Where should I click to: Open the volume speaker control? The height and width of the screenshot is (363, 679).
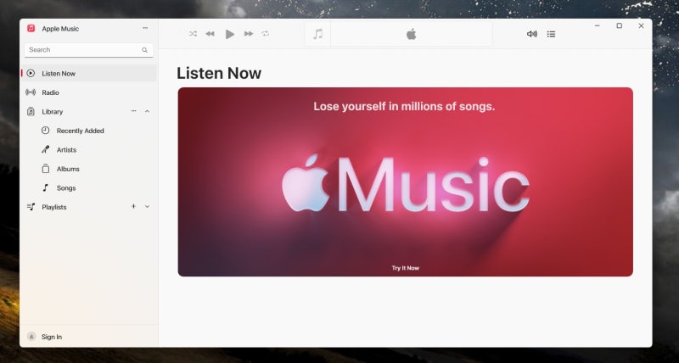point(532,34)
